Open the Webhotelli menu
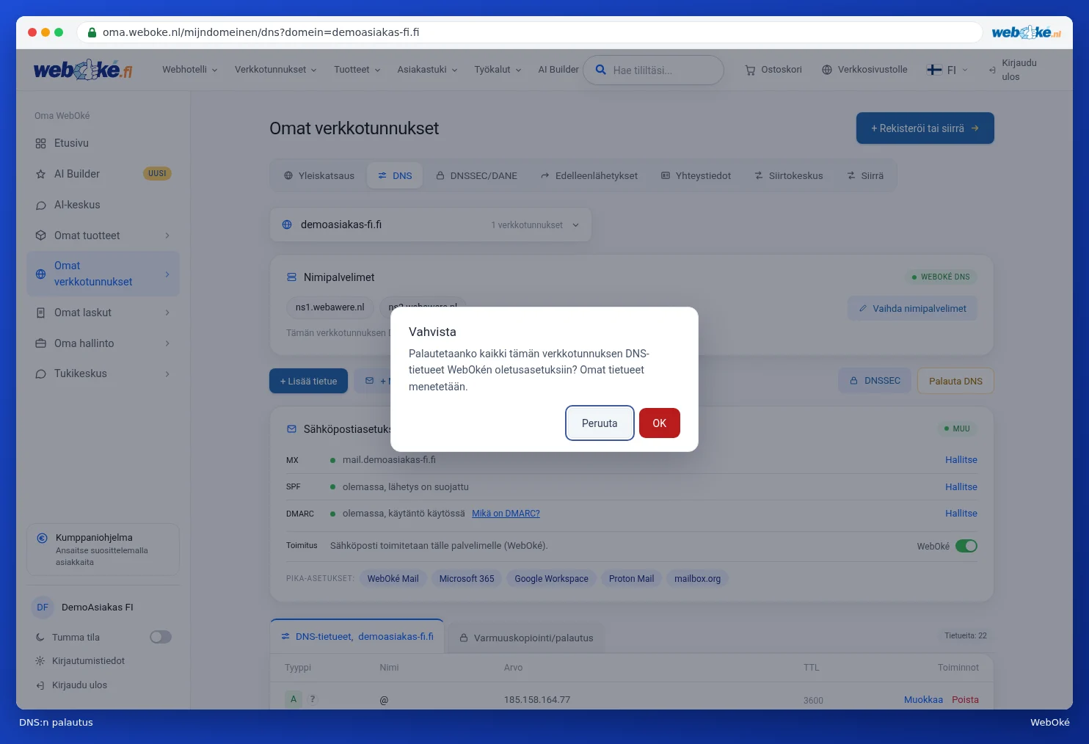This screenshot has height=744, width=1089. [x=189, y=70]
